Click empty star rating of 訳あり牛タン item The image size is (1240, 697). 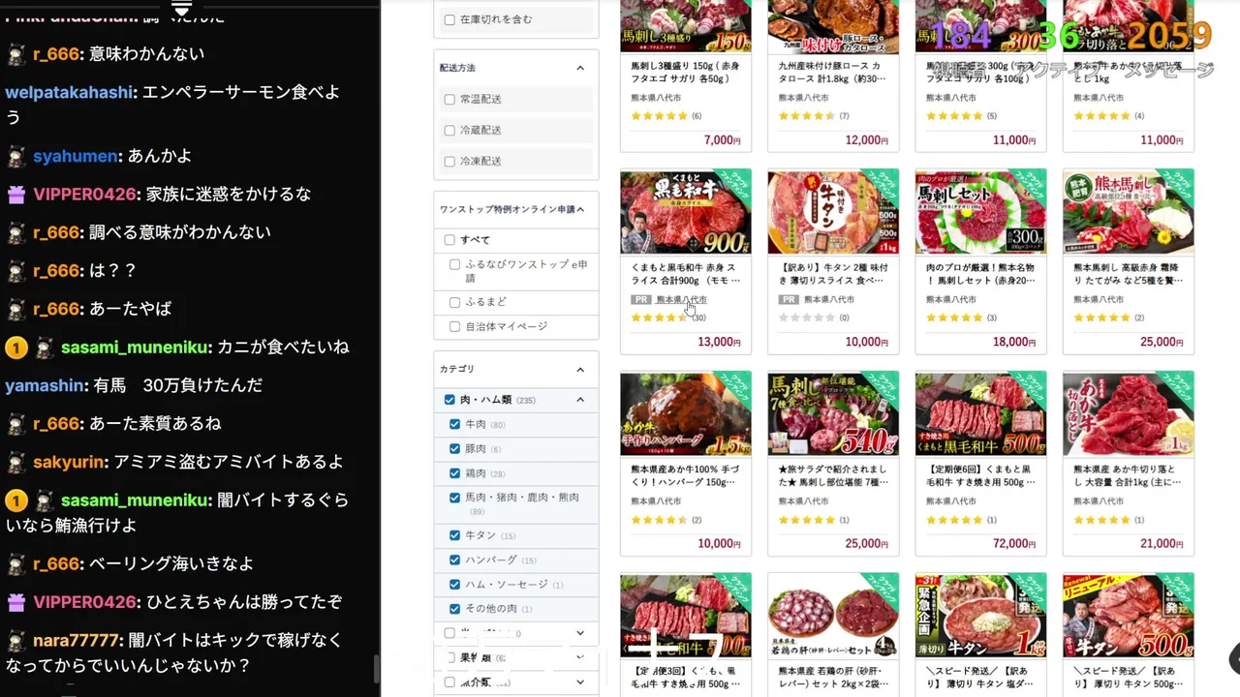click(807, 318)
